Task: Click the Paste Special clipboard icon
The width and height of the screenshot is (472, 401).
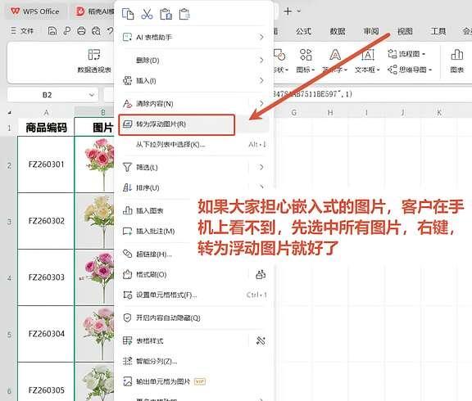Action: [184, 14]
